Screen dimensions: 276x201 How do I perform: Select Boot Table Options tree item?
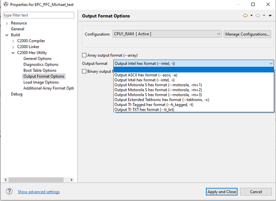pos(40,70)
